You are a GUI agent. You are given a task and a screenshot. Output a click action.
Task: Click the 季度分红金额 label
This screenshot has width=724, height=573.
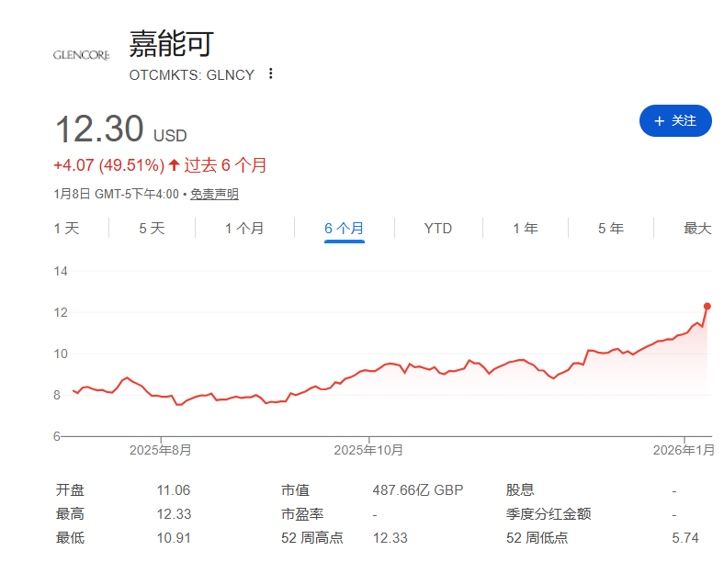pos(549,514)
